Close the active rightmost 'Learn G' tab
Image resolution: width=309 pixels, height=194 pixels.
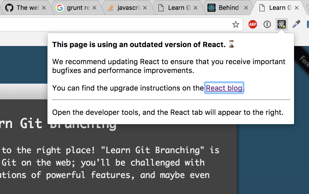tap(297, 8)
